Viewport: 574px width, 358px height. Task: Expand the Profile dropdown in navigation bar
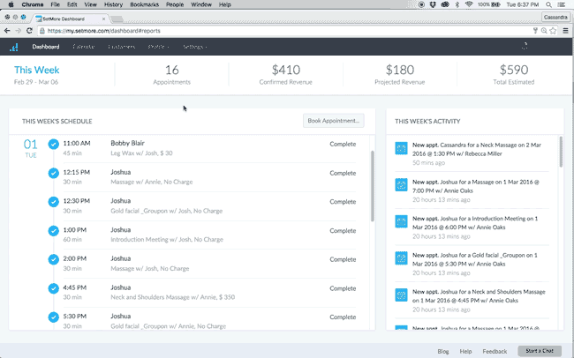tap(160, 47)
